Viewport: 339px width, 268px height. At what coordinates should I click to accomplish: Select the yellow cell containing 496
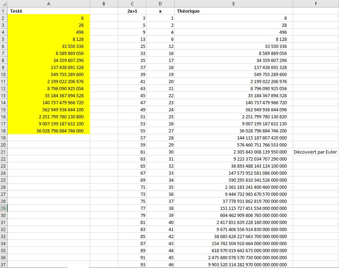48,32
